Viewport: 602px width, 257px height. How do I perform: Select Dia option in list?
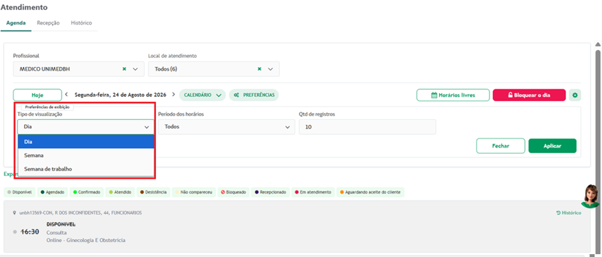(x=86, y=141)
